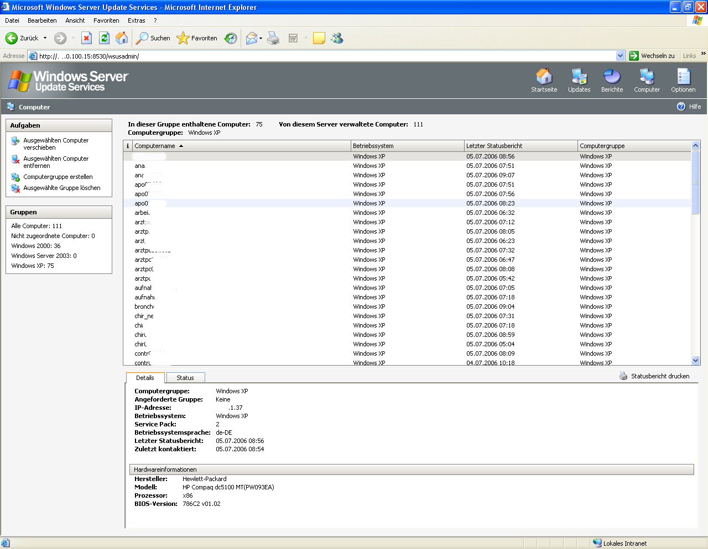This screenshot has height=549, width=708.
Task: Open the browser history (Verlauf) icon
Action: point(231,38)
